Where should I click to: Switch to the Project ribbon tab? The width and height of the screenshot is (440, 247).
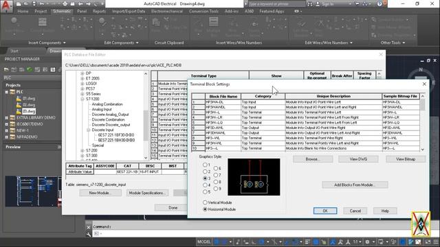click(x=41, y=11)
